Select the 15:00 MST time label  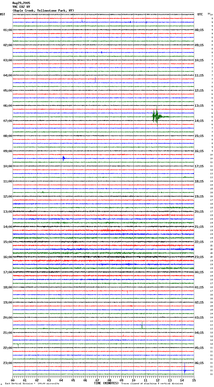pyautogui.click(x=8, y=242)
